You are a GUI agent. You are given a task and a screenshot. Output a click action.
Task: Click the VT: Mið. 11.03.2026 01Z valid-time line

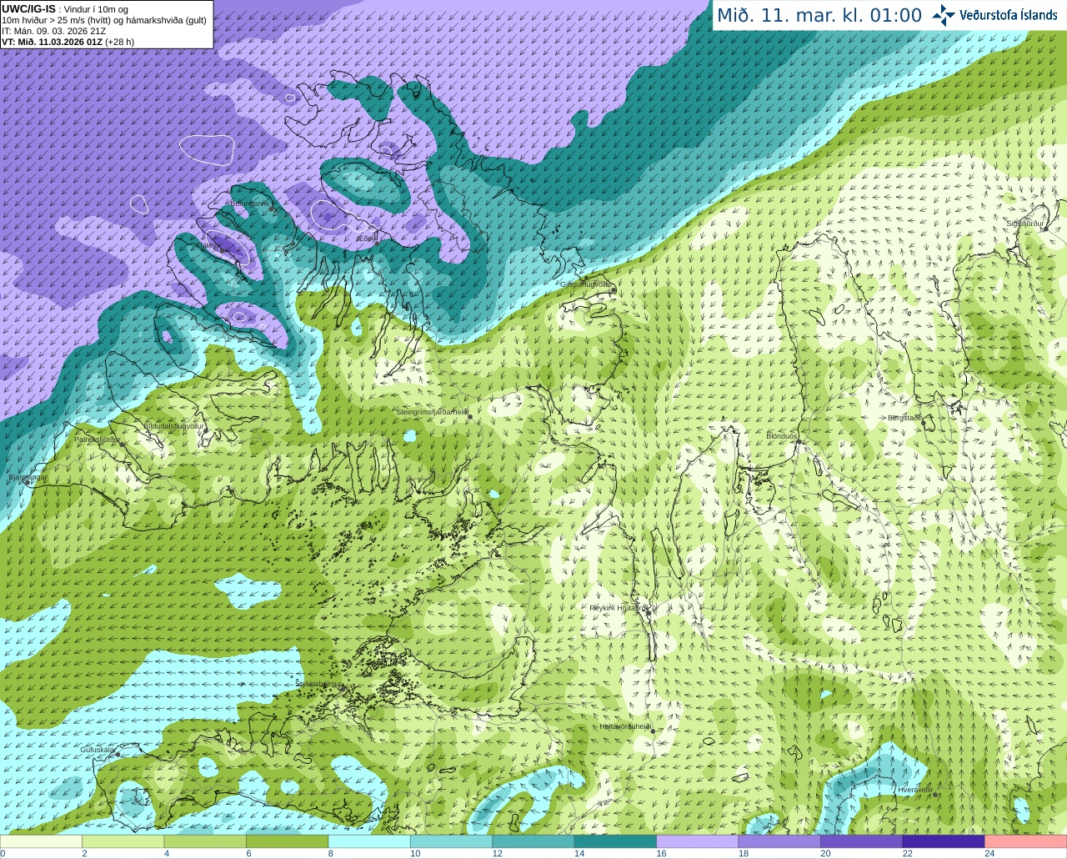point(68,42)
